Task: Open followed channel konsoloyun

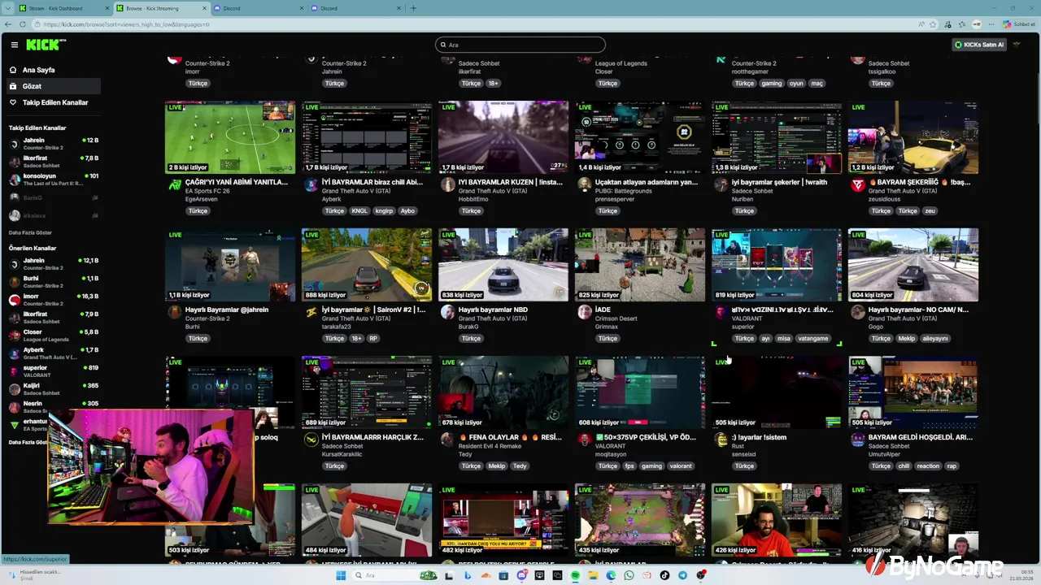Action: tap(54, 180)
